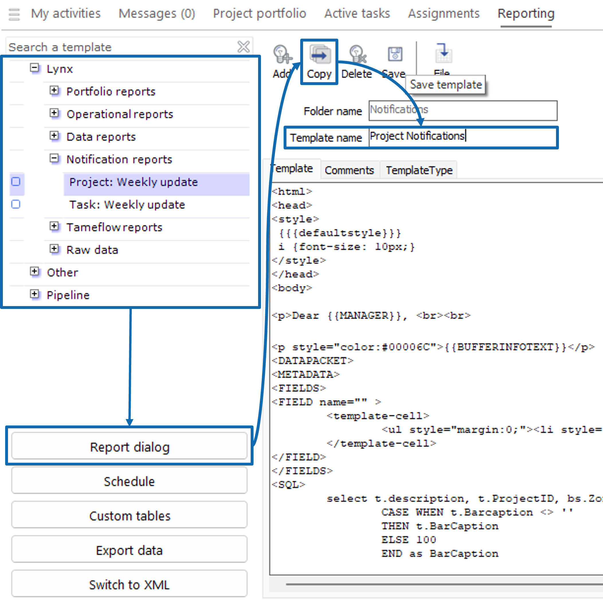Open the Reporting tab

526,13
